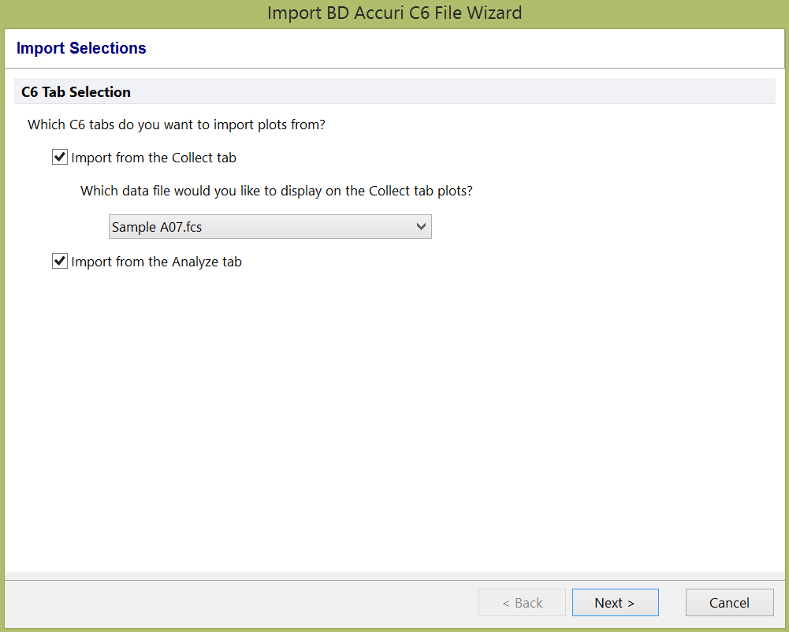Click 'Sample A07.fcs' in the combo box

tap(158, 227)
